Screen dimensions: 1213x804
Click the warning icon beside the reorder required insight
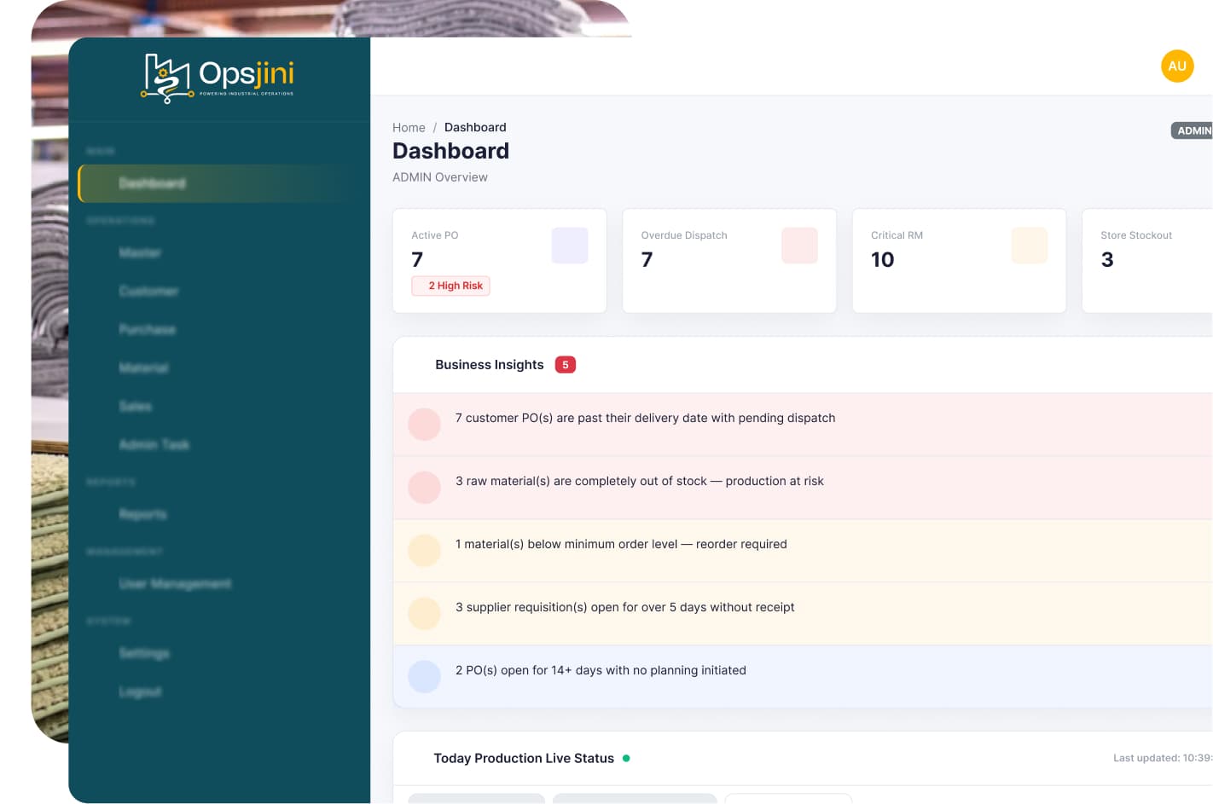pyautogui.click(x=424, y=550)
